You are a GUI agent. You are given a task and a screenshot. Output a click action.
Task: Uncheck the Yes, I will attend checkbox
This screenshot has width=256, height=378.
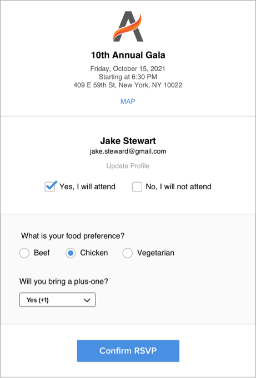tap(50, 187)
